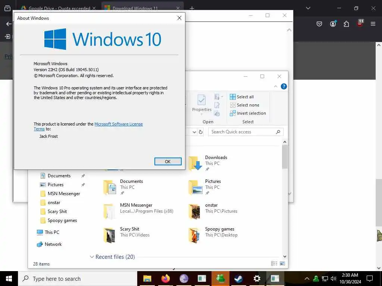Select Documents in the navigation pane
382x286 pixels.
coord(59,176)
